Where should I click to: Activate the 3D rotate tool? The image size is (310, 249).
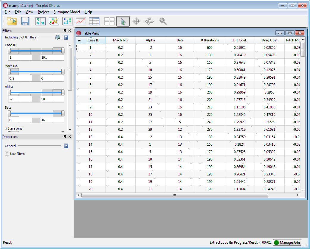[149, 21]
